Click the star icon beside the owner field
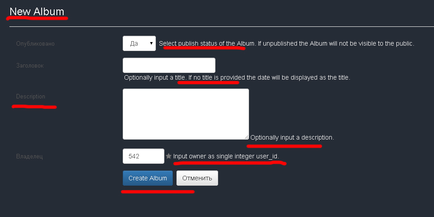This screenshot has width=434, height=217. 168,156
